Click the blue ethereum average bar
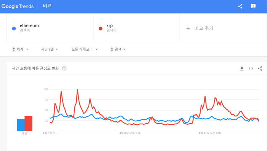Viewport: 267px width, 151px height. click(21, 125)
